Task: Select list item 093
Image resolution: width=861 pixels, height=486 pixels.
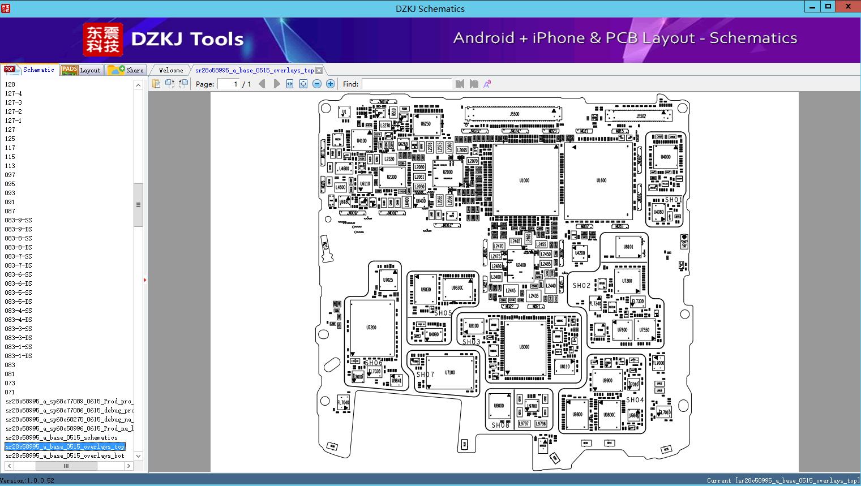Action: click(10, 193)
